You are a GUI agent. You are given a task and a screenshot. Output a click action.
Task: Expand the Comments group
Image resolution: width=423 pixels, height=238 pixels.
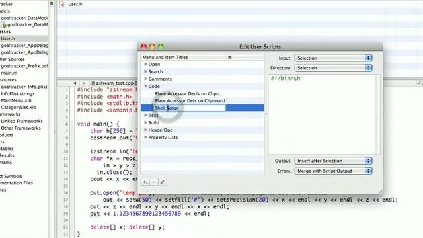tap(145, 79)
